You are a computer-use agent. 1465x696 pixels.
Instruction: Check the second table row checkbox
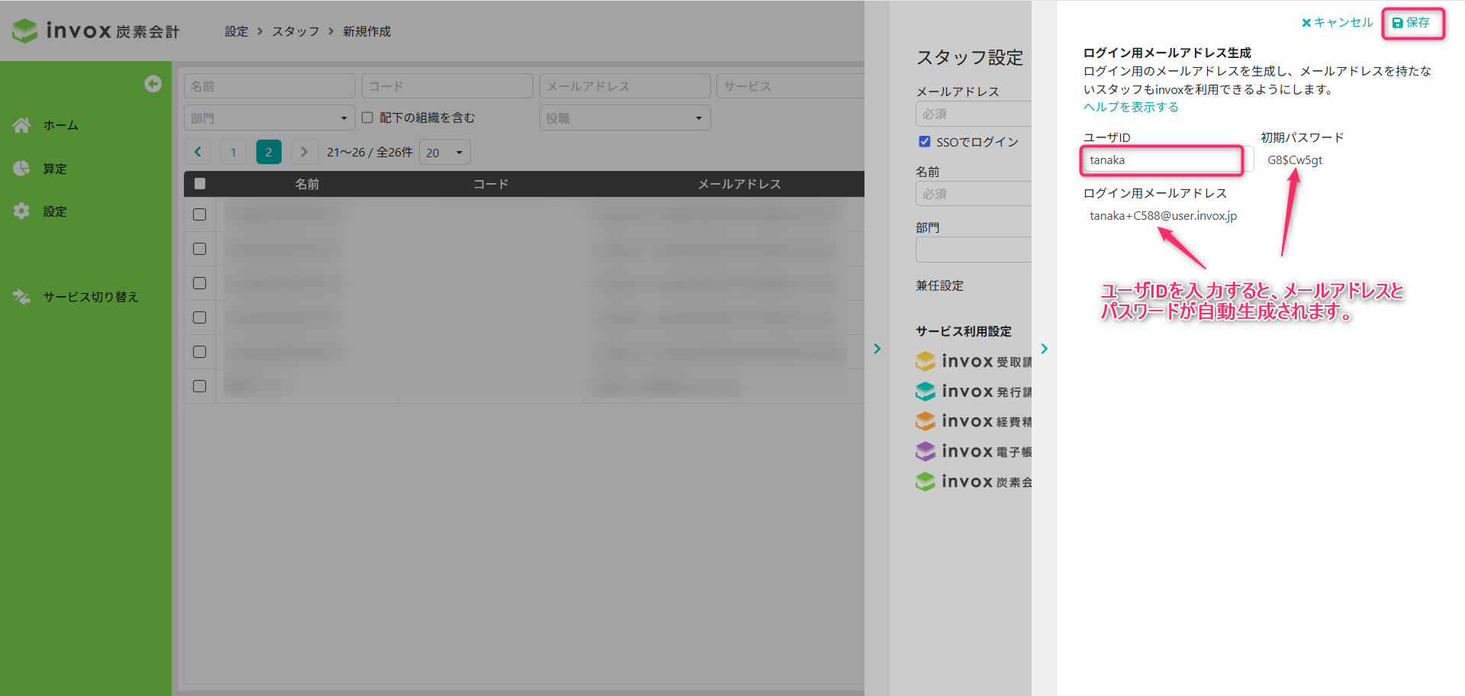(x=200, y=249)
